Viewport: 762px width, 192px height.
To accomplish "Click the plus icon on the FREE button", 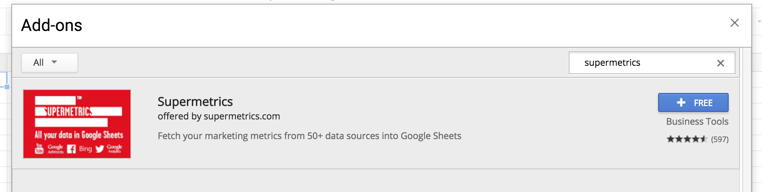I will 681,103.
